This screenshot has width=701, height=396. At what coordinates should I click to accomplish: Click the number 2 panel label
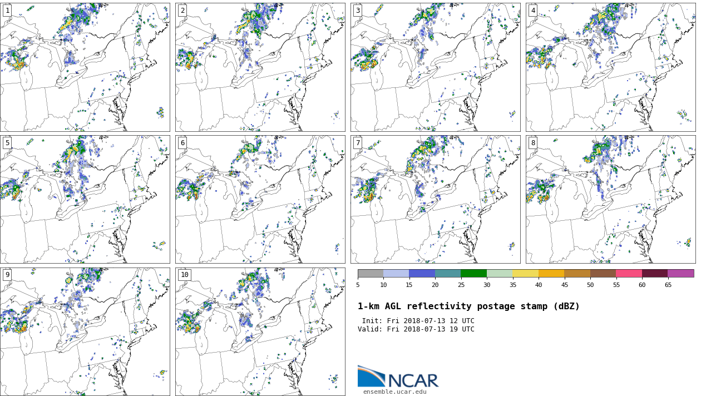(182, 11)
